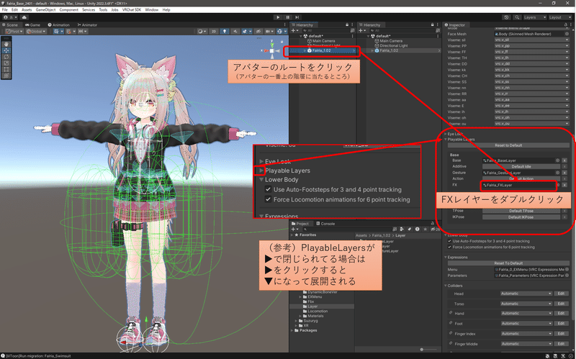
Task: Toggle the Project panel lock icon
Action: (x=433, y=223)
